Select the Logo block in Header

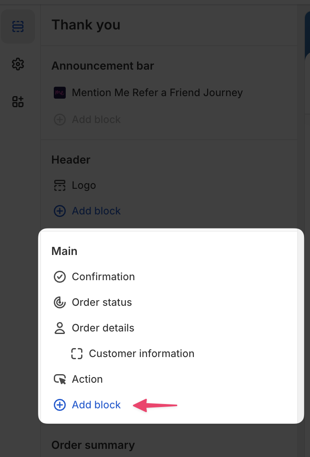tap(84, 185)
